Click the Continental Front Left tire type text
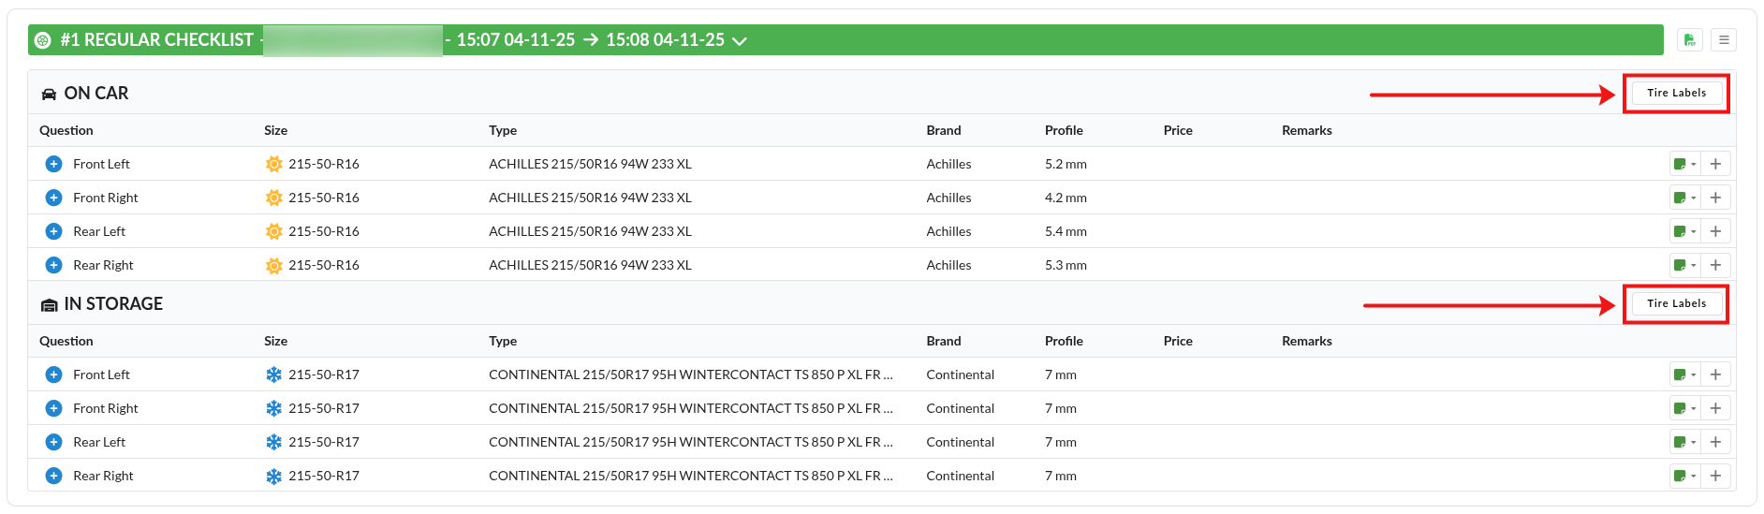Image resolution: width=1764 pixels, height=514 pixels. [690, 374]
